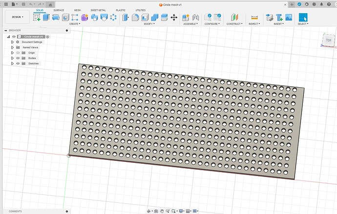Expand the Named Views node

pos(12,47)
